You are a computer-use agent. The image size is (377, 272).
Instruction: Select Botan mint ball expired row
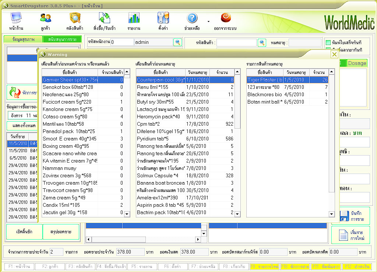pos(287,102)
